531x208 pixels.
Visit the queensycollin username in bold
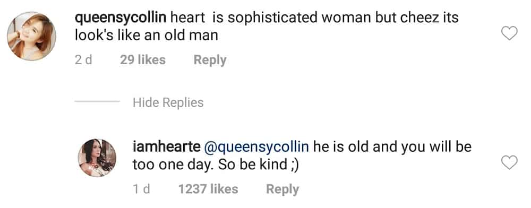[x=121, y=18]
